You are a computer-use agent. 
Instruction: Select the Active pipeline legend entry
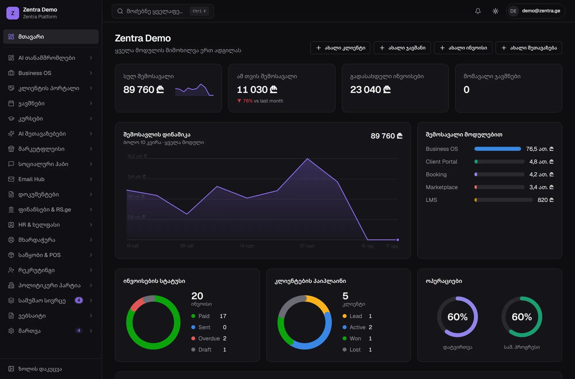[357, 327]
